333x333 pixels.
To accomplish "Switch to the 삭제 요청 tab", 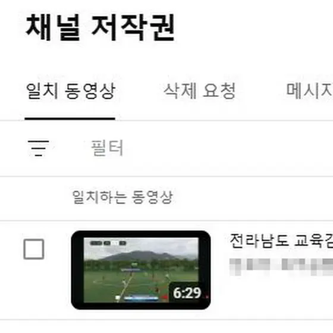I will 200,91.
